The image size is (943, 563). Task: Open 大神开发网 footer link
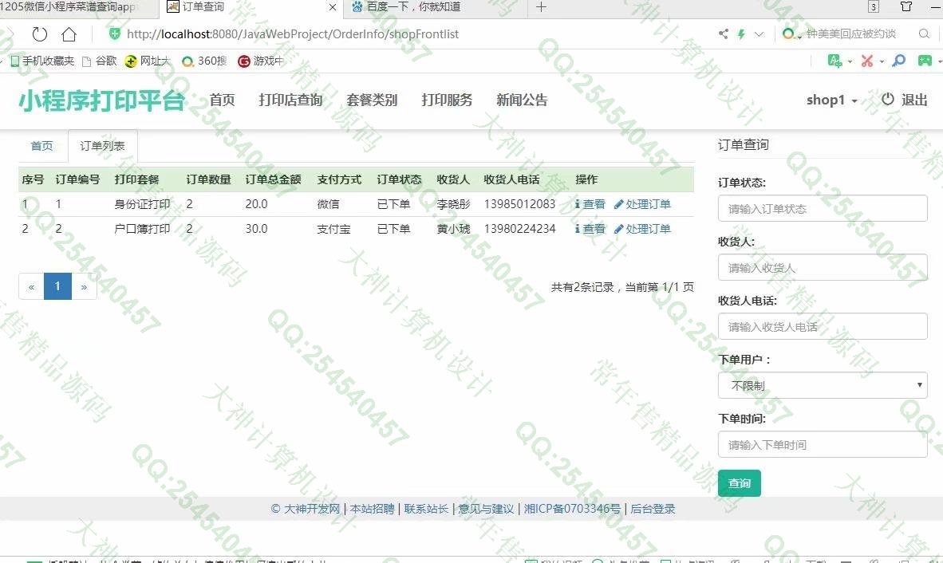click(311, 509)
